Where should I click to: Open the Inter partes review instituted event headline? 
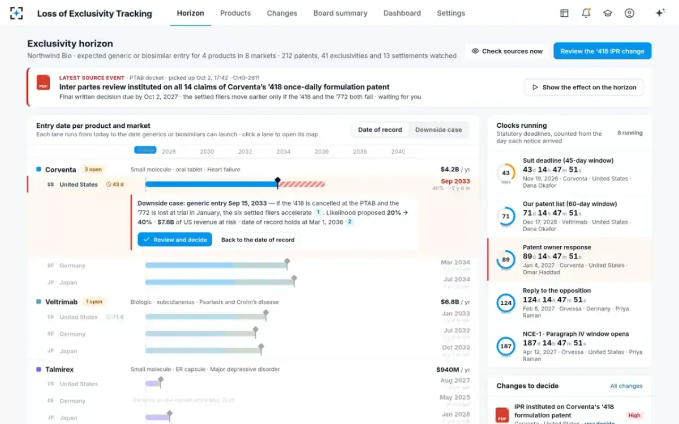[x=225, y=87]
